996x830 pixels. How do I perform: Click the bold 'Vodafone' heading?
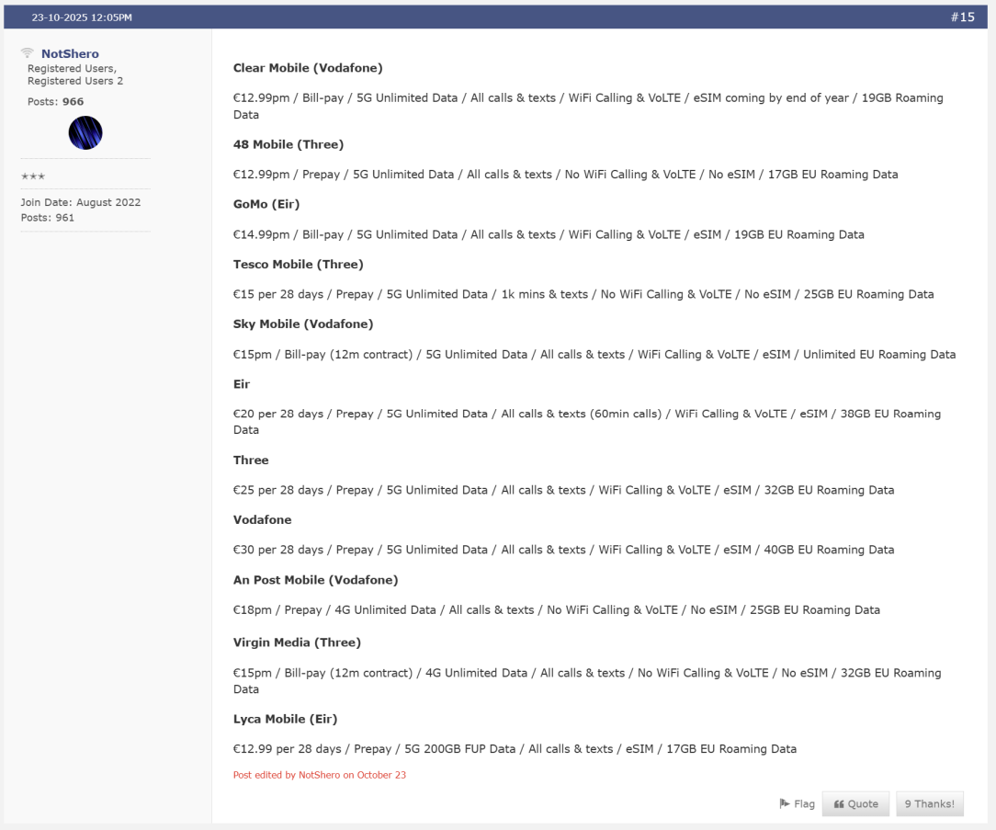263,520
